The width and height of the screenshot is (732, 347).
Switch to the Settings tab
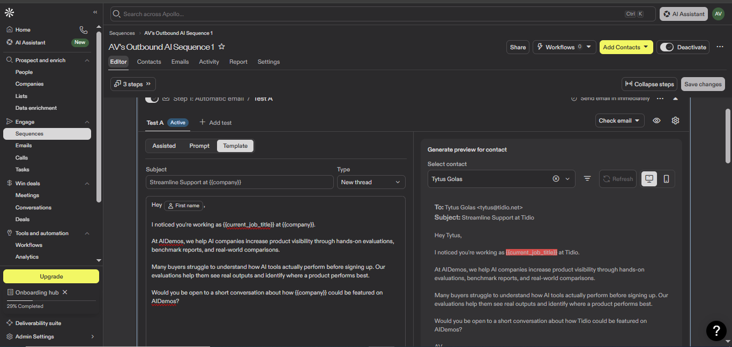point(268,62)
